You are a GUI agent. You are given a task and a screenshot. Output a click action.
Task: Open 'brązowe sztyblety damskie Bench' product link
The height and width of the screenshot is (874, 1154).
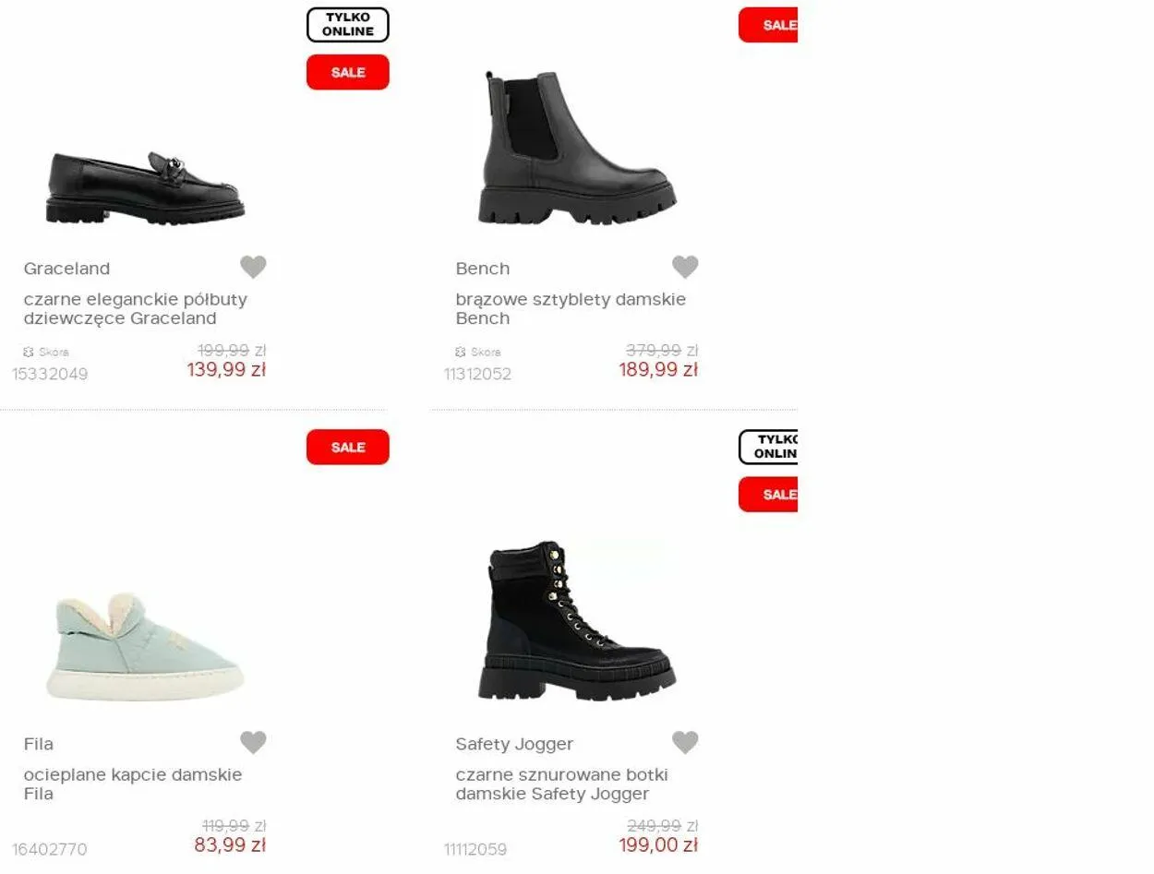pos(571,308)
